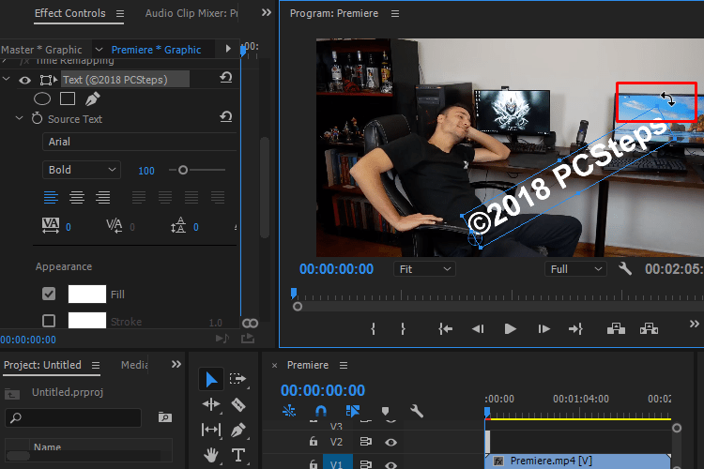The image size is (704, 469).
Task: Click the kerning V/A icon
Action: point(114,225)
